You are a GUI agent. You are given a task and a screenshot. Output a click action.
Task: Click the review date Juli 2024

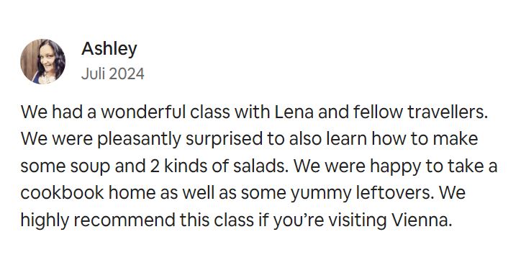[113, 73]
